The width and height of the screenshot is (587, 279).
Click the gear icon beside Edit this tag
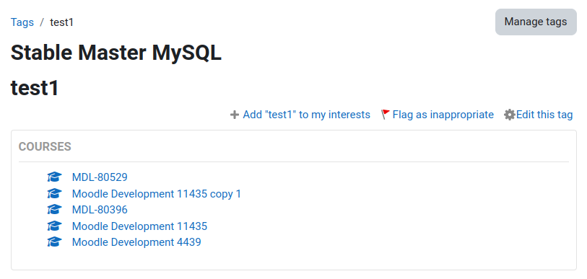pos(510,115)
